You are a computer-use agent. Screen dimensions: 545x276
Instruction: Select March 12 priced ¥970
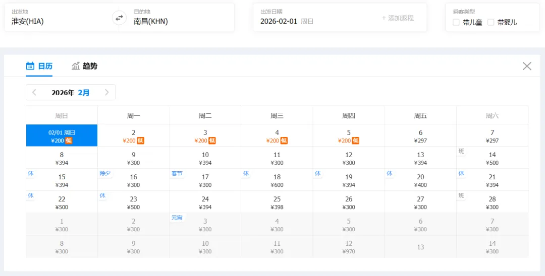[x=349, y=246]
